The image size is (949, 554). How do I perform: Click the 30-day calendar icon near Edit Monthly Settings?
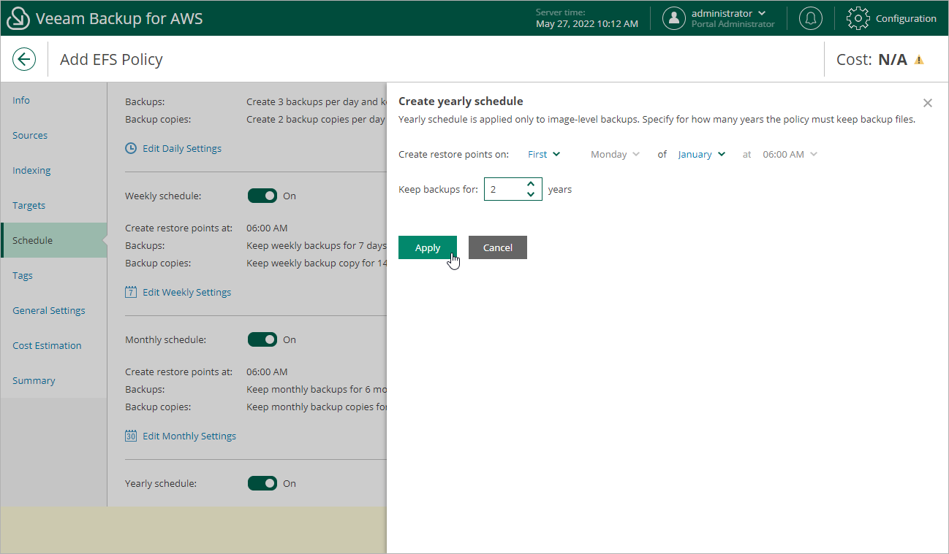130,435
